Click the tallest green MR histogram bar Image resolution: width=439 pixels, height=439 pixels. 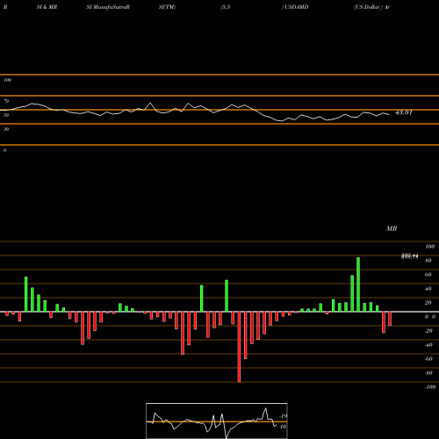[358, 284]
